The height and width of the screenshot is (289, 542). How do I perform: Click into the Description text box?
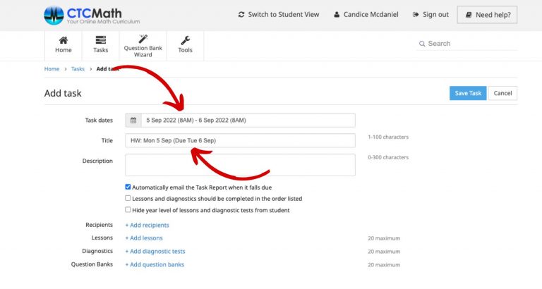240,165
